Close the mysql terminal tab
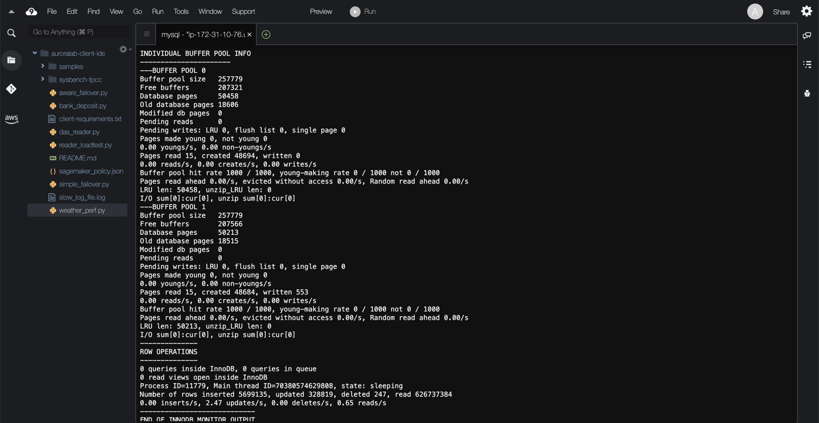Viewport: 819px width, 423px height. click(x=249, y=35)
